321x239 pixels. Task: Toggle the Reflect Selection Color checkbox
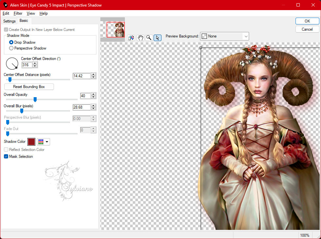[x=6, y=150]
